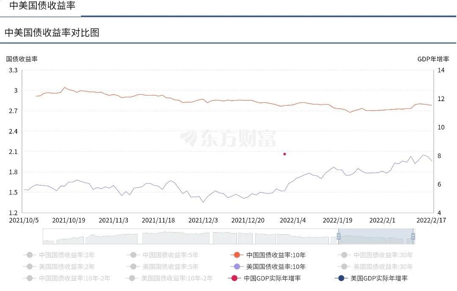Click the highlighted range in timeline overview
457x291 pixels.
[x=376, y=236]
